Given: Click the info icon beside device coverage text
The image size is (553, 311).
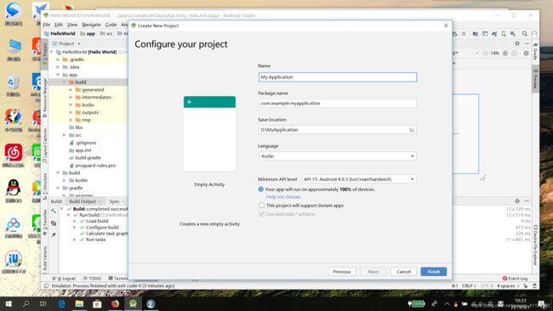Looking at the screenshot, I should point(261,189).
